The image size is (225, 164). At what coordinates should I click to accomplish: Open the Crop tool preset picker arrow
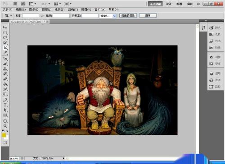pos(11,16)
